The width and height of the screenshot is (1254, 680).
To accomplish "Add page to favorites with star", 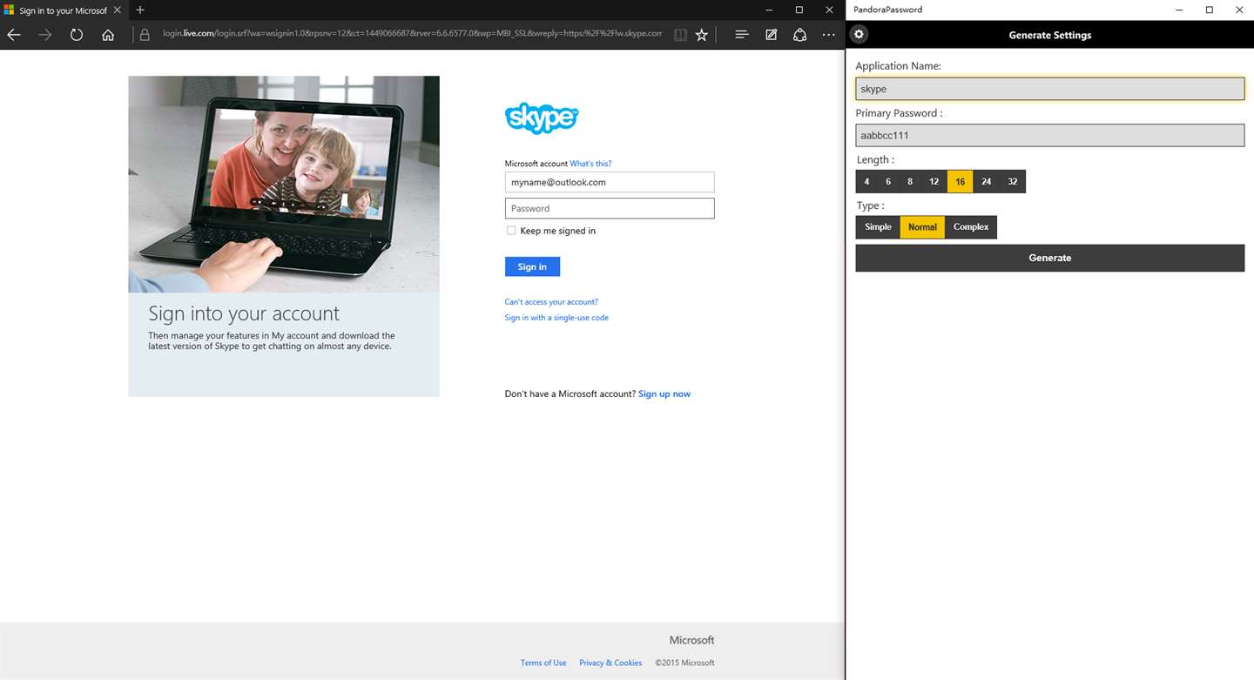I will (702, 35).
